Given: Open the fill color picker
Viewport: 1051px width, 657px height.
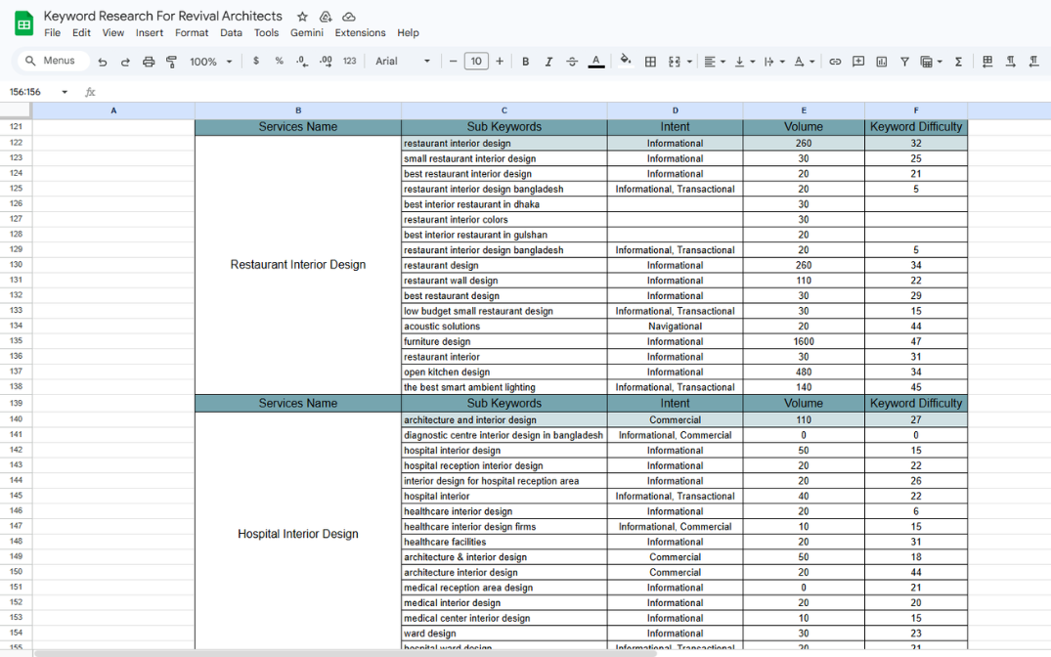Looking at the screenshot, I should click(x=626, y=61).
